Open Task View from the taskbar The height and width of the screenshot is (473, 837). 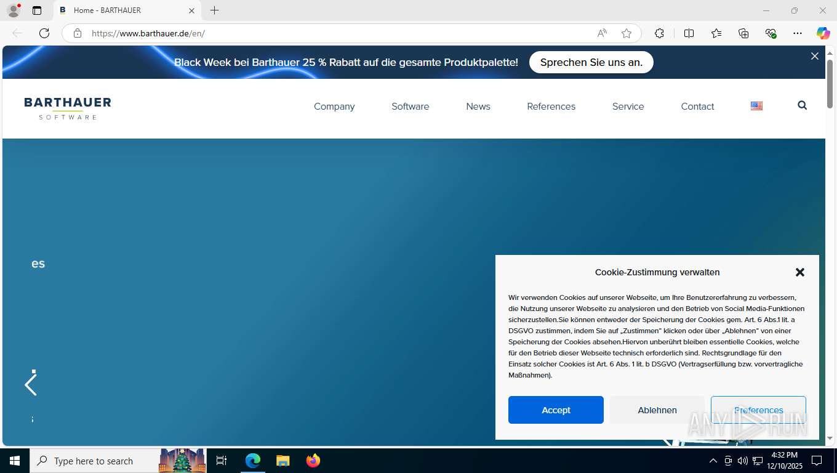pos(222,461)
